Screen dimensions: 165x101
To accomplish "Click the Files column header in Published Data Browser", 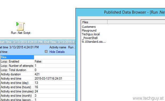I will coord(94,22).
